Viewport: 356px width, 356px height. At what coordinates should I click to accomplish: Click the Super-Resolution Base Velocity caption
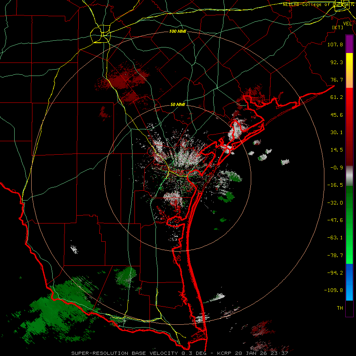coord(180,353)
